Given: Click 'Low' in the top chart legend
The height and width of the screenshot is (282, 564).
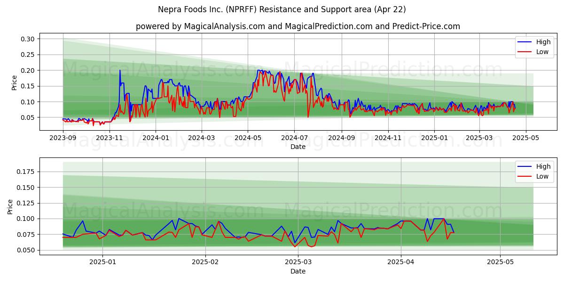Looking at the screenshot, I should (542, 52).
